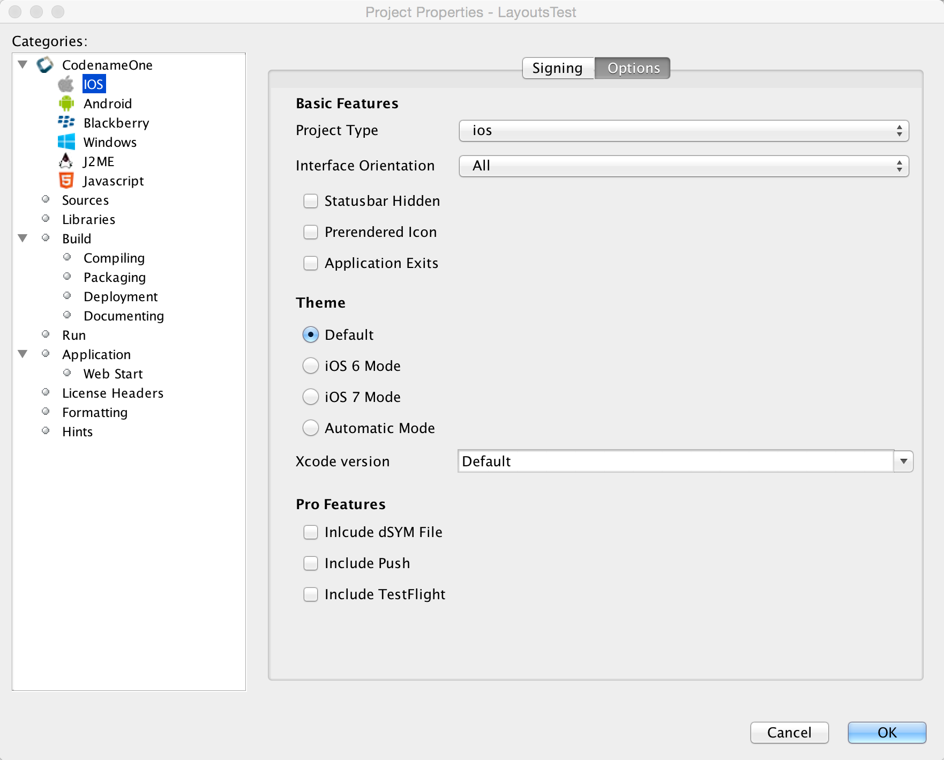Click the OK button
The height and width of the screenshot is (760, 944).
[887, 733]
